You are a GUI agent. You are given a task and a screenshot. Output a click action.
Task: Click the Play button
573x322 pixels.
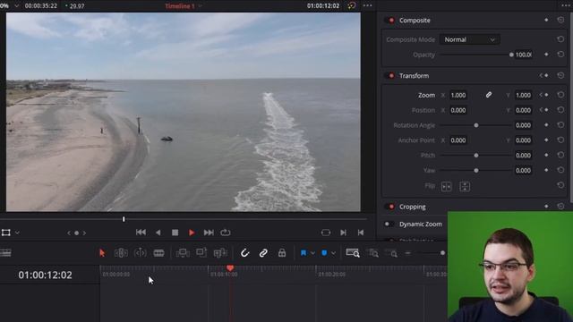point(192,233)
